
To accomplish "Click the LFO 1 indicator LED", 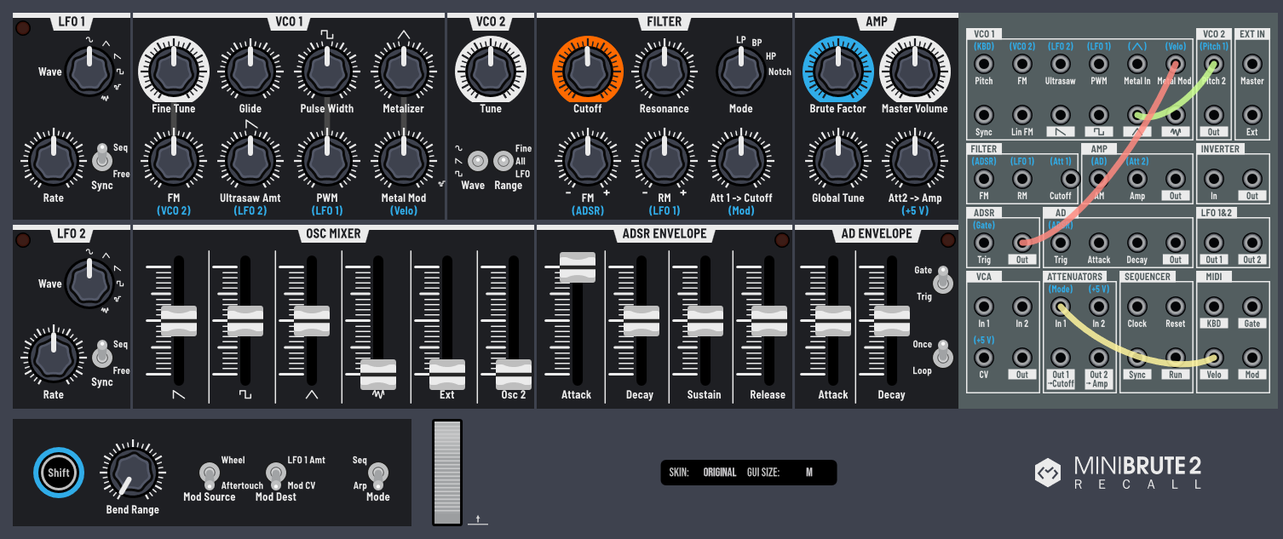I will click(x=23, y=29).
